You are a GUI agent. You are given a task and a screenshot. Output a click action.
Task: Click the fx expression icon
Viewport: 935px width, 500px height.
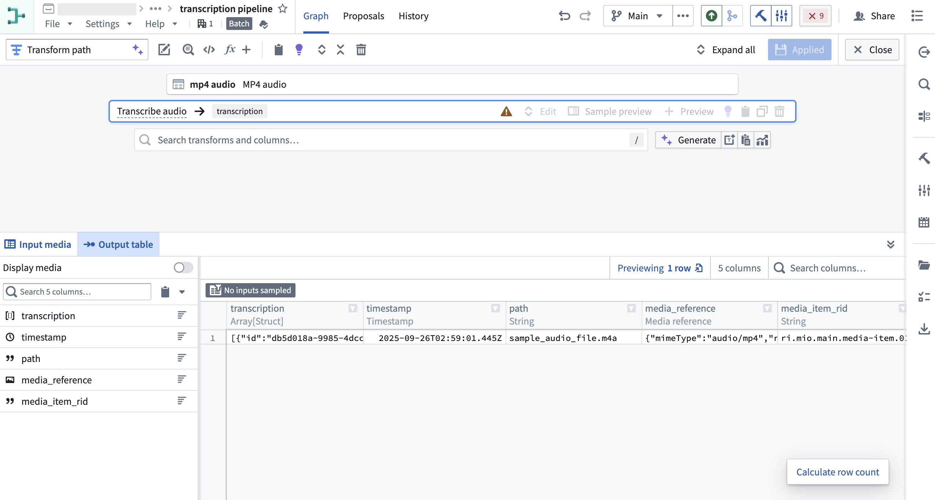coord(230,50)
